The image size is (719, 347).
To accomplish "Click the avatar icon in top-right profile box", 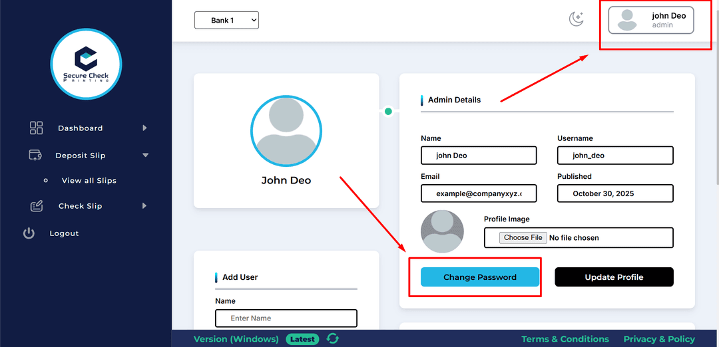I will point(627,20).
